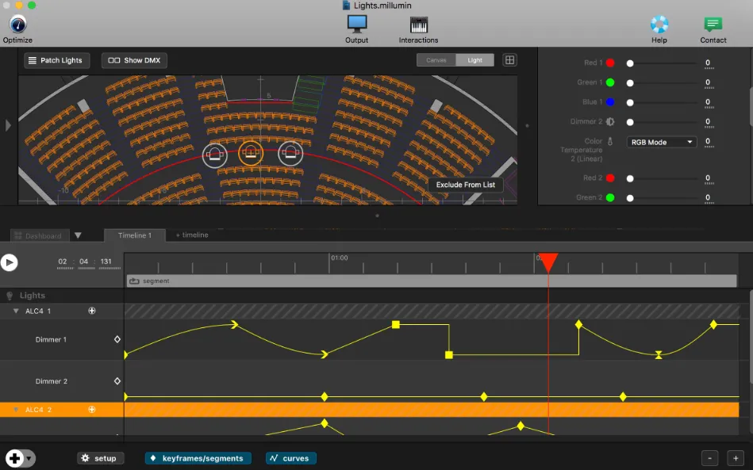
Task: Toggle the grid layout icon beside Light
Action: (x=509, y=60)
